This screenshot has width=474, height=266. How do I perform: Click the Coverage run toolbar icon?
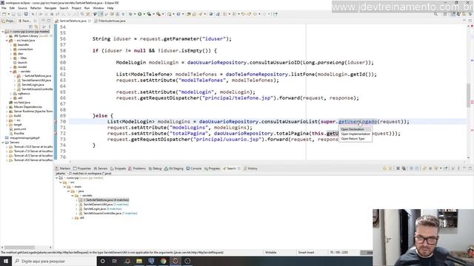point(149,14)
